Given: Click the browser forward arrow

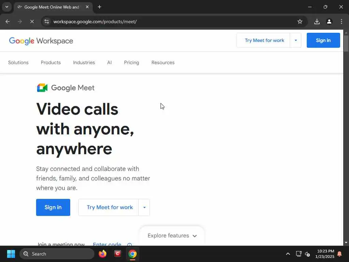Looking at the screenshot, I should click(20, 21).
